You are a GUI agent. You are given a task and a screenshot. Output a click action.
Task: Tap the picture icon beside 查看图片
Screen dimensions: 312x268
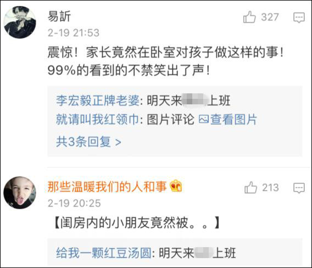(204, 119)
